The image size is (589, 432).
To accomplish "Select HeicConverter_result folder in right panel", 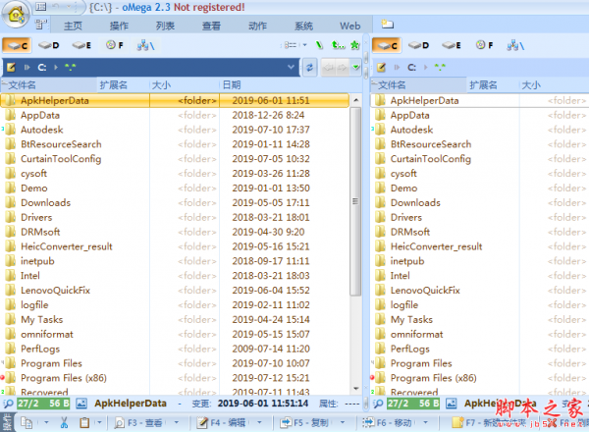I will pyautogui.click(x=480, y=246).
